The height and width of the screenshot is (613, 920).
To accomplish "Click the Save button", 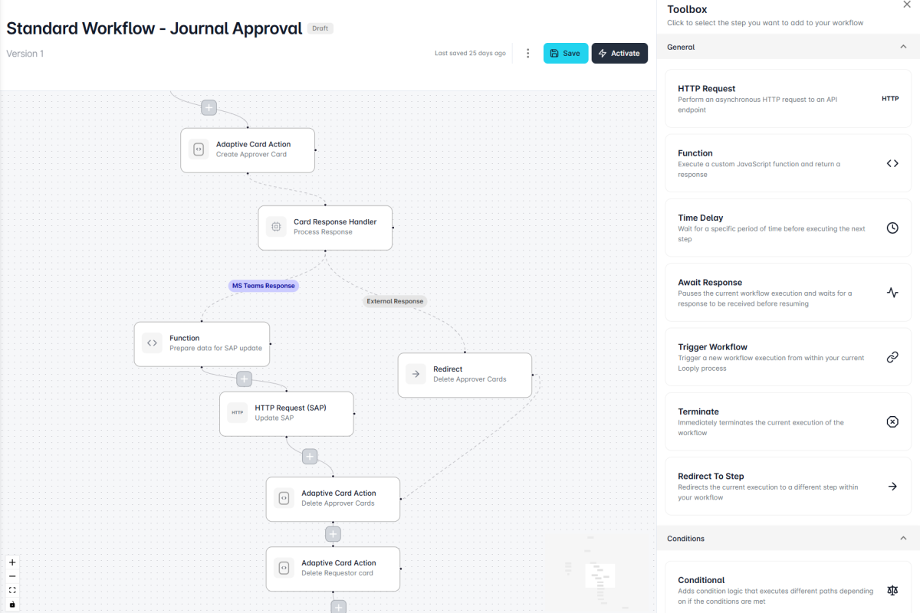I will [566, 54].
